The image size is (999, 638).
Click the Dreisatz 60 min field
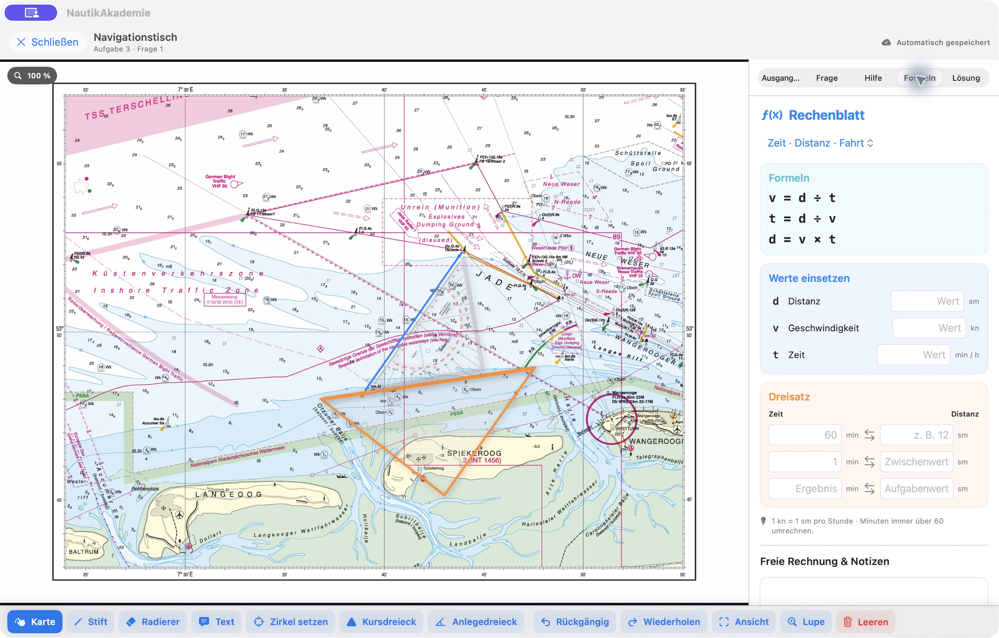(x=805, y=435)
